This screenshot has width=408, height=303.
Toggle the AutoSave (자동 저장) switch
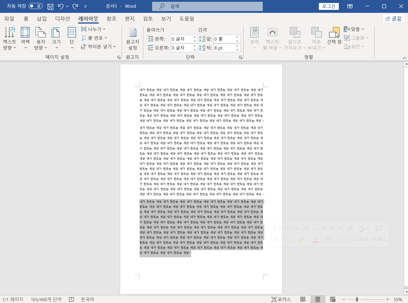coord(35,6)
